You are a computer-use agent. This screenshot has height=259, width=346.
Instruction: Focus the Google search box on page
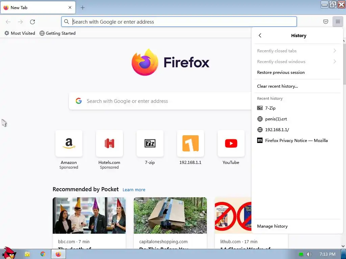click(160, 101)
